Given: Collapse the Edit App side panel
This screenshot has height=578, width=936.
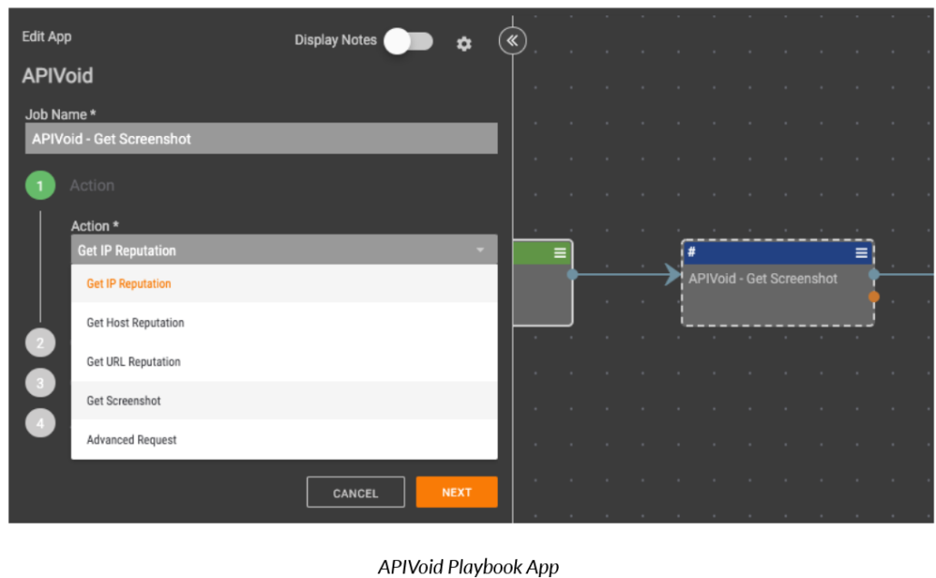Looking at the screenshot, I should (513, 41).
